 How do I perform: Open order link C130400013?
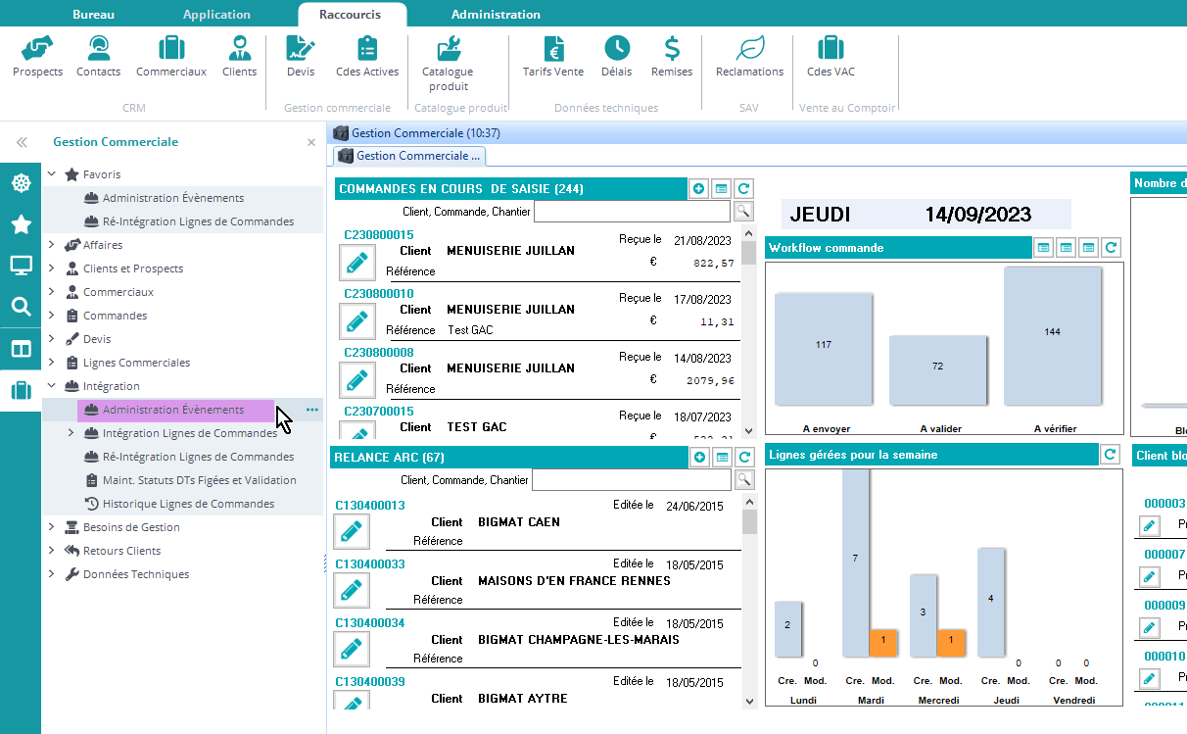[x=370, y=506]
